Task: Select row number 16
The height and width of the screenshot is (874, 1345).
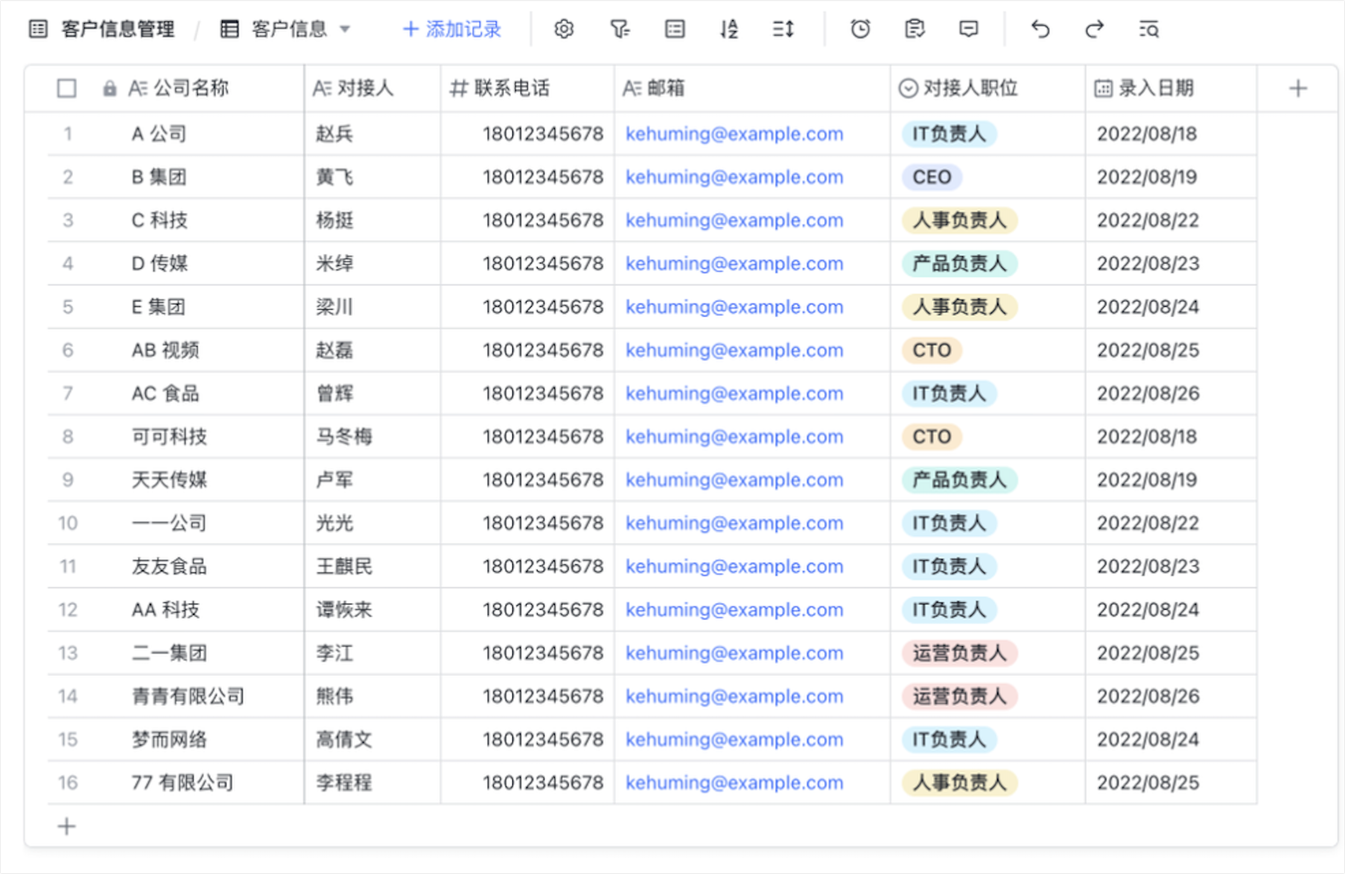Action: (68, 783)
